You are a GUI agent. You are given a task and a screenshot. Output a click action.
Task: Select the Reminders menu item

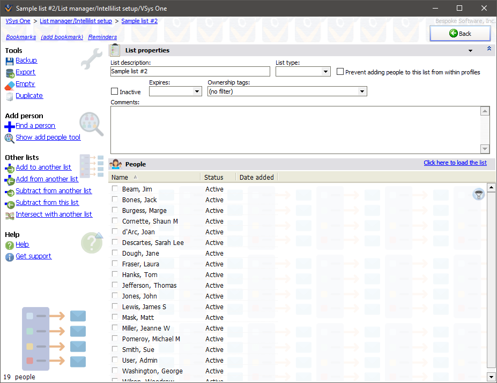(102, 37)
